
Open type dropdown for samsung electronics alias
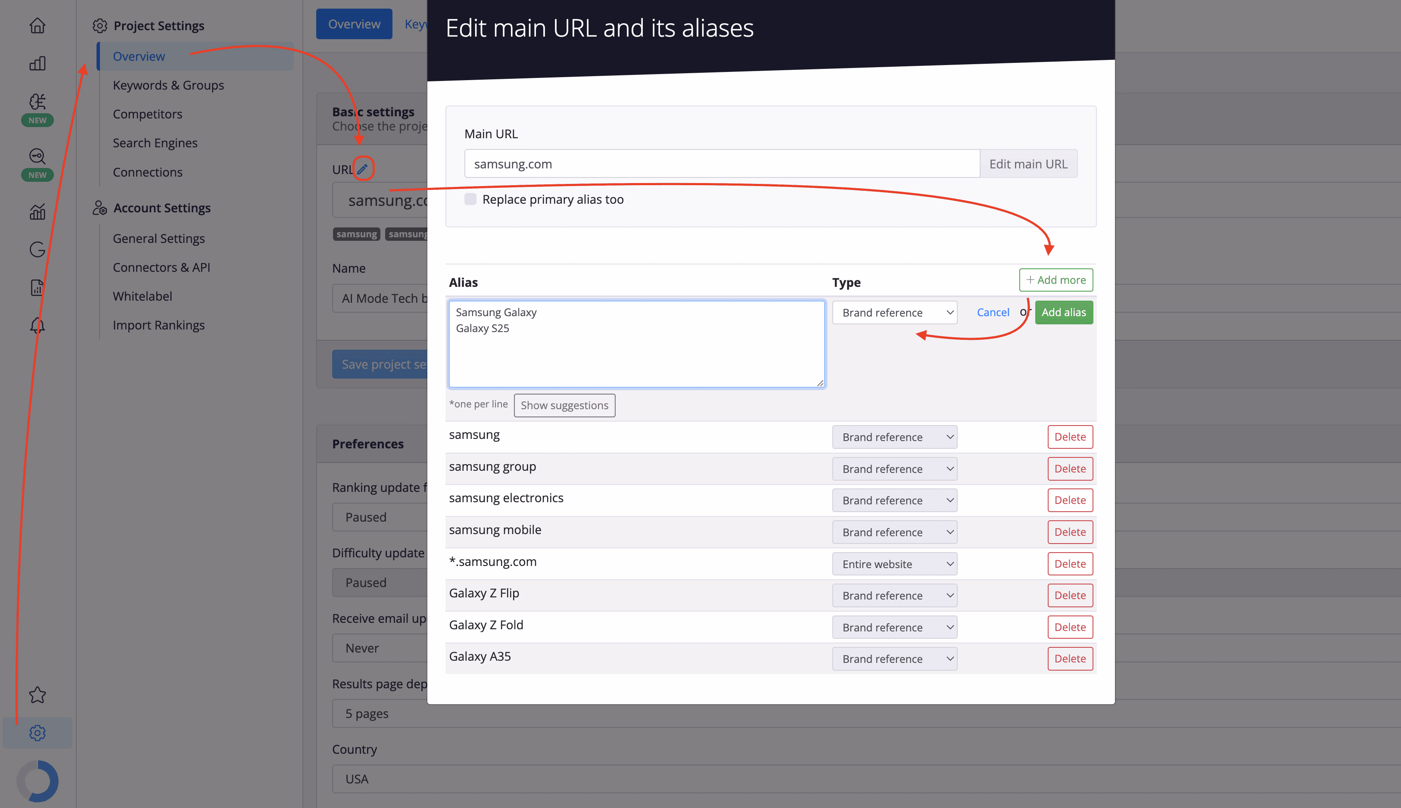[895, 500]
